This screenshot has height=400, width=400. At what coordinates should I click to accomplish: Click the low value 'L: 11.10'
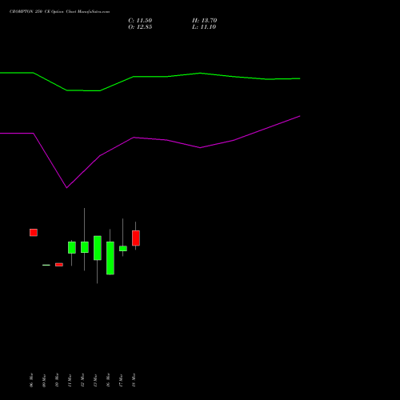[x=204, y=27]
